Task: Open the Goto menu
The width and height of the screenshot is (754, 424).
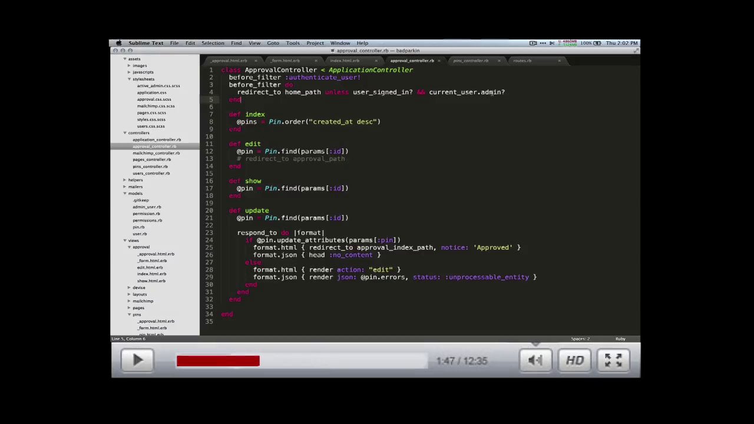Action: (273, 43)
